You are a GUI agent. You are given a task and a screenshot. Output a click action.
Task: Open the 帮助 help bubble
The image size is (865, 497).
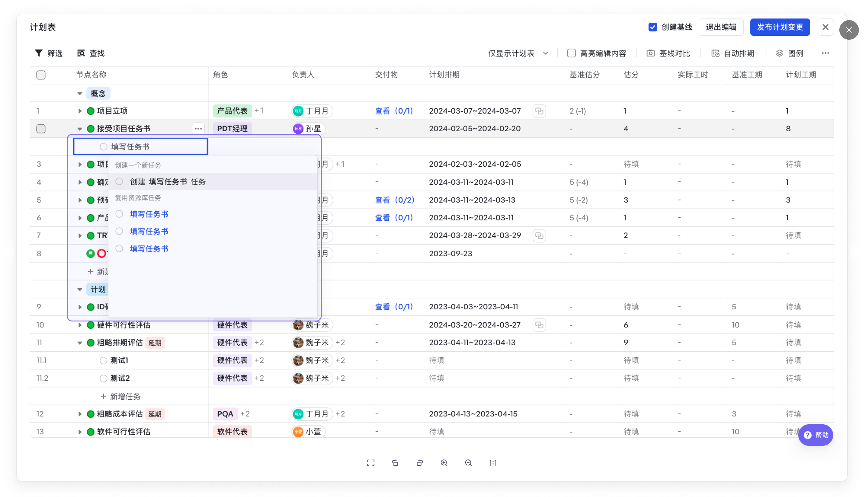(816, 435)
